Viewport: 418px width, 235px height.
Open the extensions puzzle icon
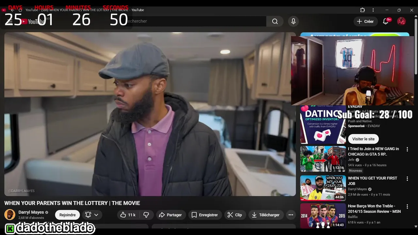point(362,10)
